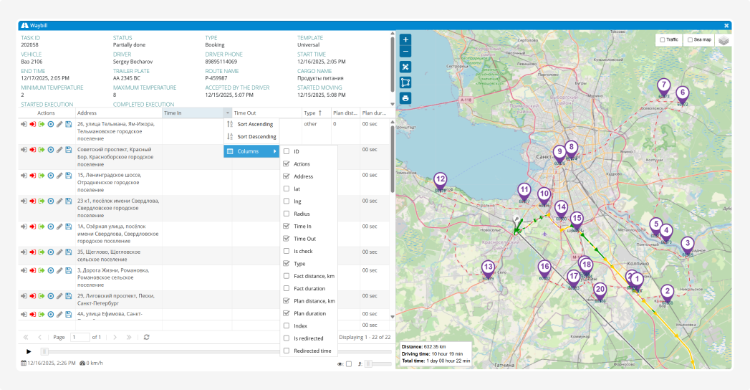The height and width of the screenshot is (390, 750).
Task: Open the Time In column header dropdown
Action: pyautogui.click(x=227, y=113)
